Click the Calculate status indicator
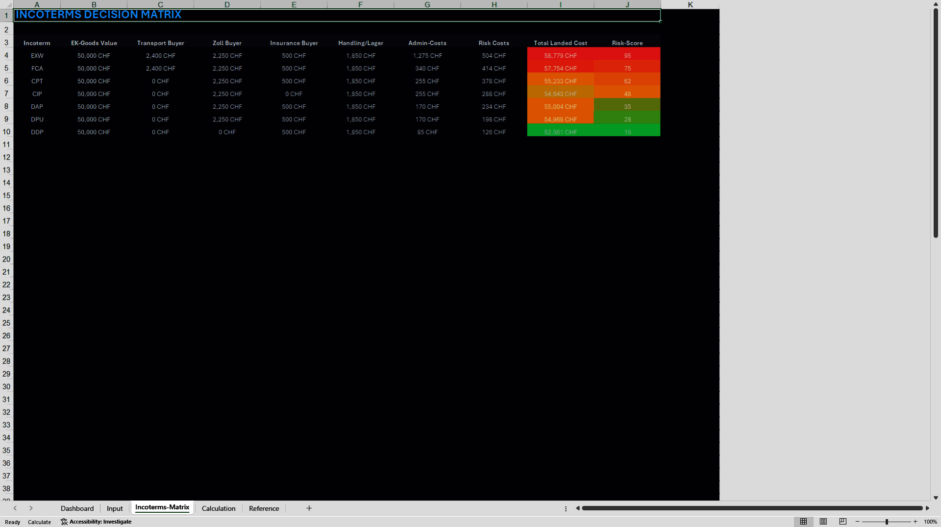This screenshot has width=941, height=527. point(39,522)
